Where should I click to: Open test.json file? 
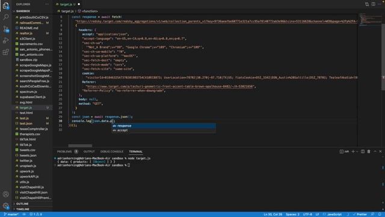[x=26, y=124]
